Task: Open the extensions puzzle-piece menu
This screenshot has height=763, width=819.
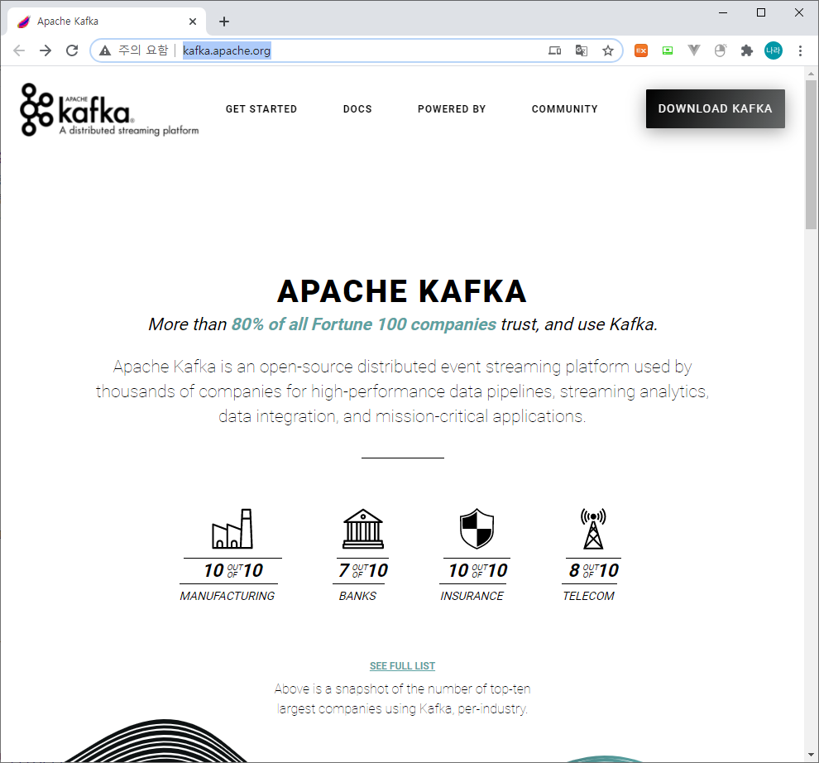Action: tap(747, 50)
